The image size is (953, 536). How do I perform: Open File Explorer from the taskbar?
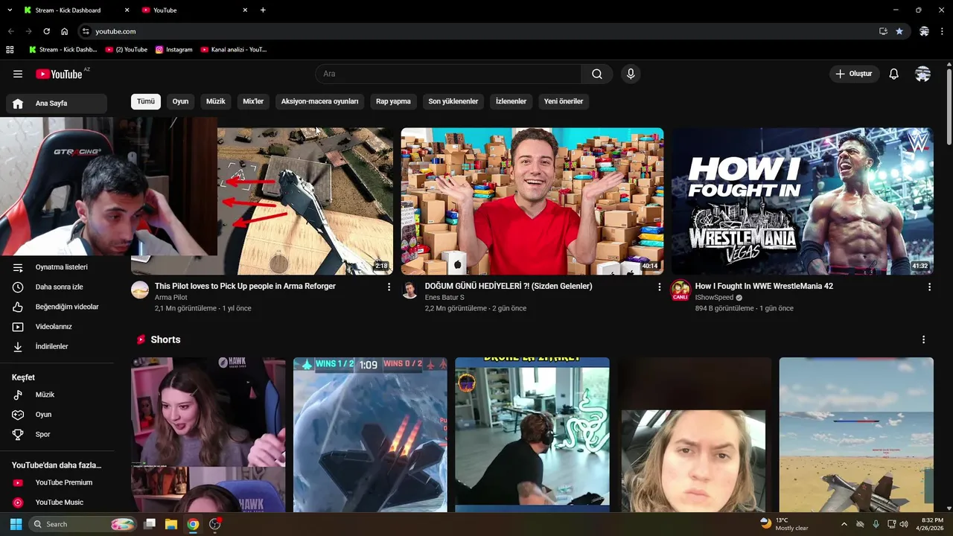[x=171, y=524]
